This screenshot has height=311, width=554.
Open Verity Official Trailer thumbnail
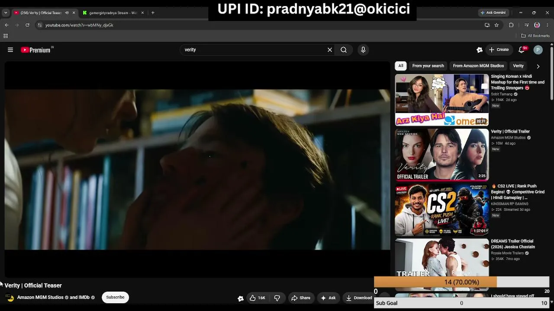442,155
